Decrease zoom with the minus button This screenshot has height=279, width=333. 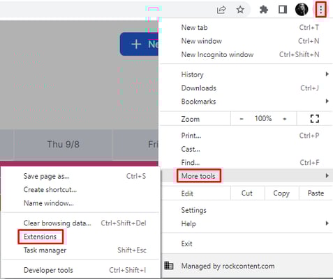(x=242, y=119)
